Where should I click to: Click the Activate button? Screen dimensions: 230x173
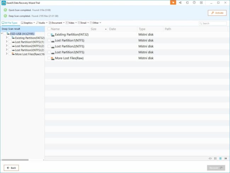tap(217, 13)
